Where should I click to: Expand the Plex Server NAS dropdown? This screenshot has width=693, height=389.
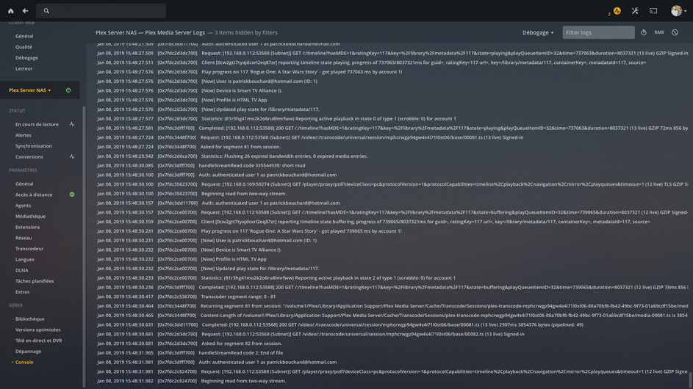click(30, 90)
